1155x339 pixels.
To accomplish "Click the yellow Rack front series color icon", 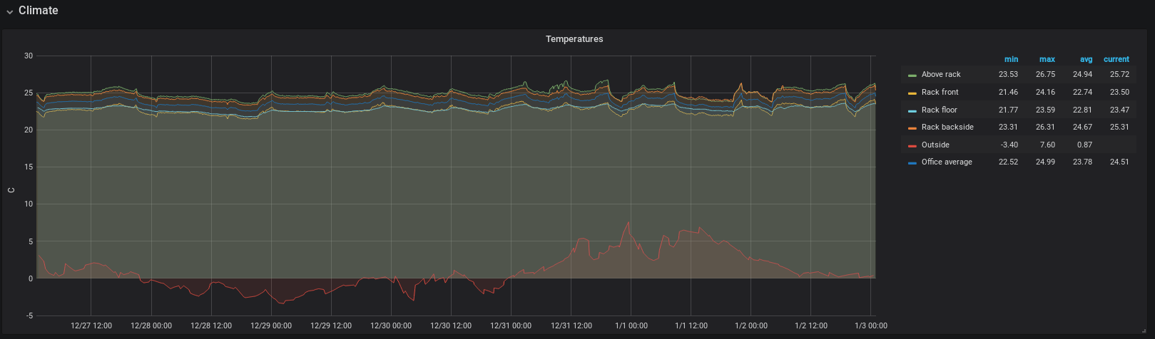I will point(912,93).
